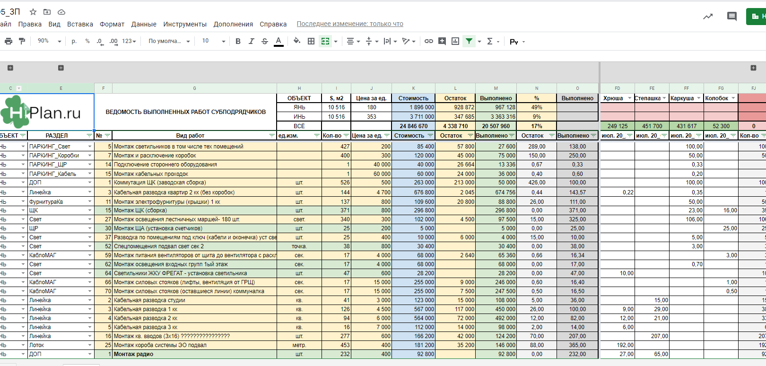Pick a text color with the underlined A

tap(279, 41)
